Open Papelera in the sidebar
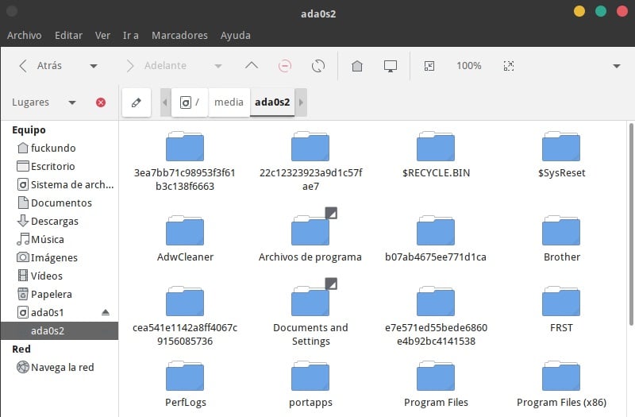This screenshot has width=635, height=417. pos(59,294)
